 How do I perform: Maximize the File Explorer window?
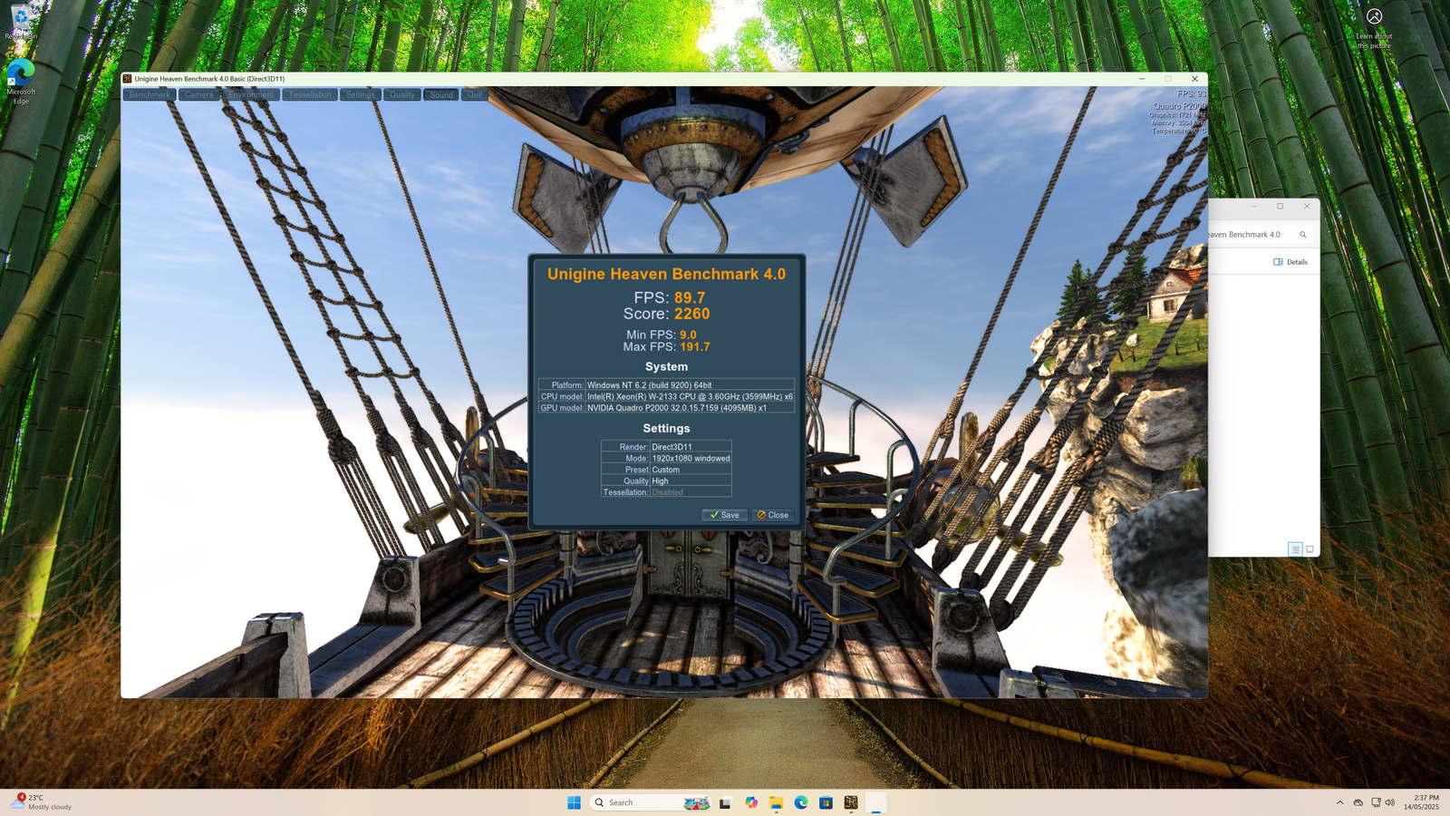click(x=1281, y=206)
